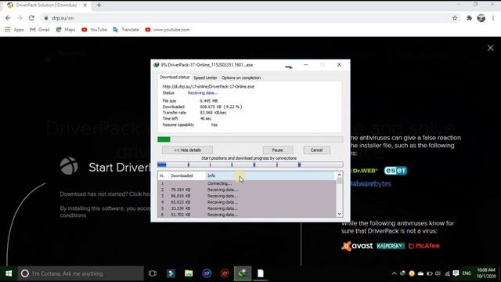Select connection row with 51.702 KB downloaded
Screen dimensions: 501x282
pyautogui.click(x=247, y=215)
